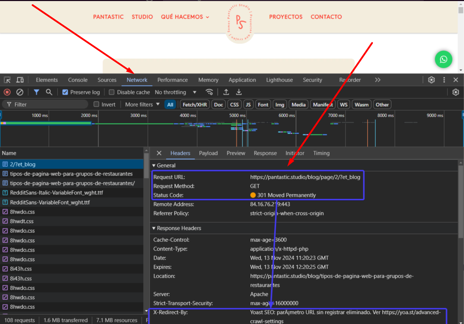Open DevTools settings gear icon

[x=431, y=80]
